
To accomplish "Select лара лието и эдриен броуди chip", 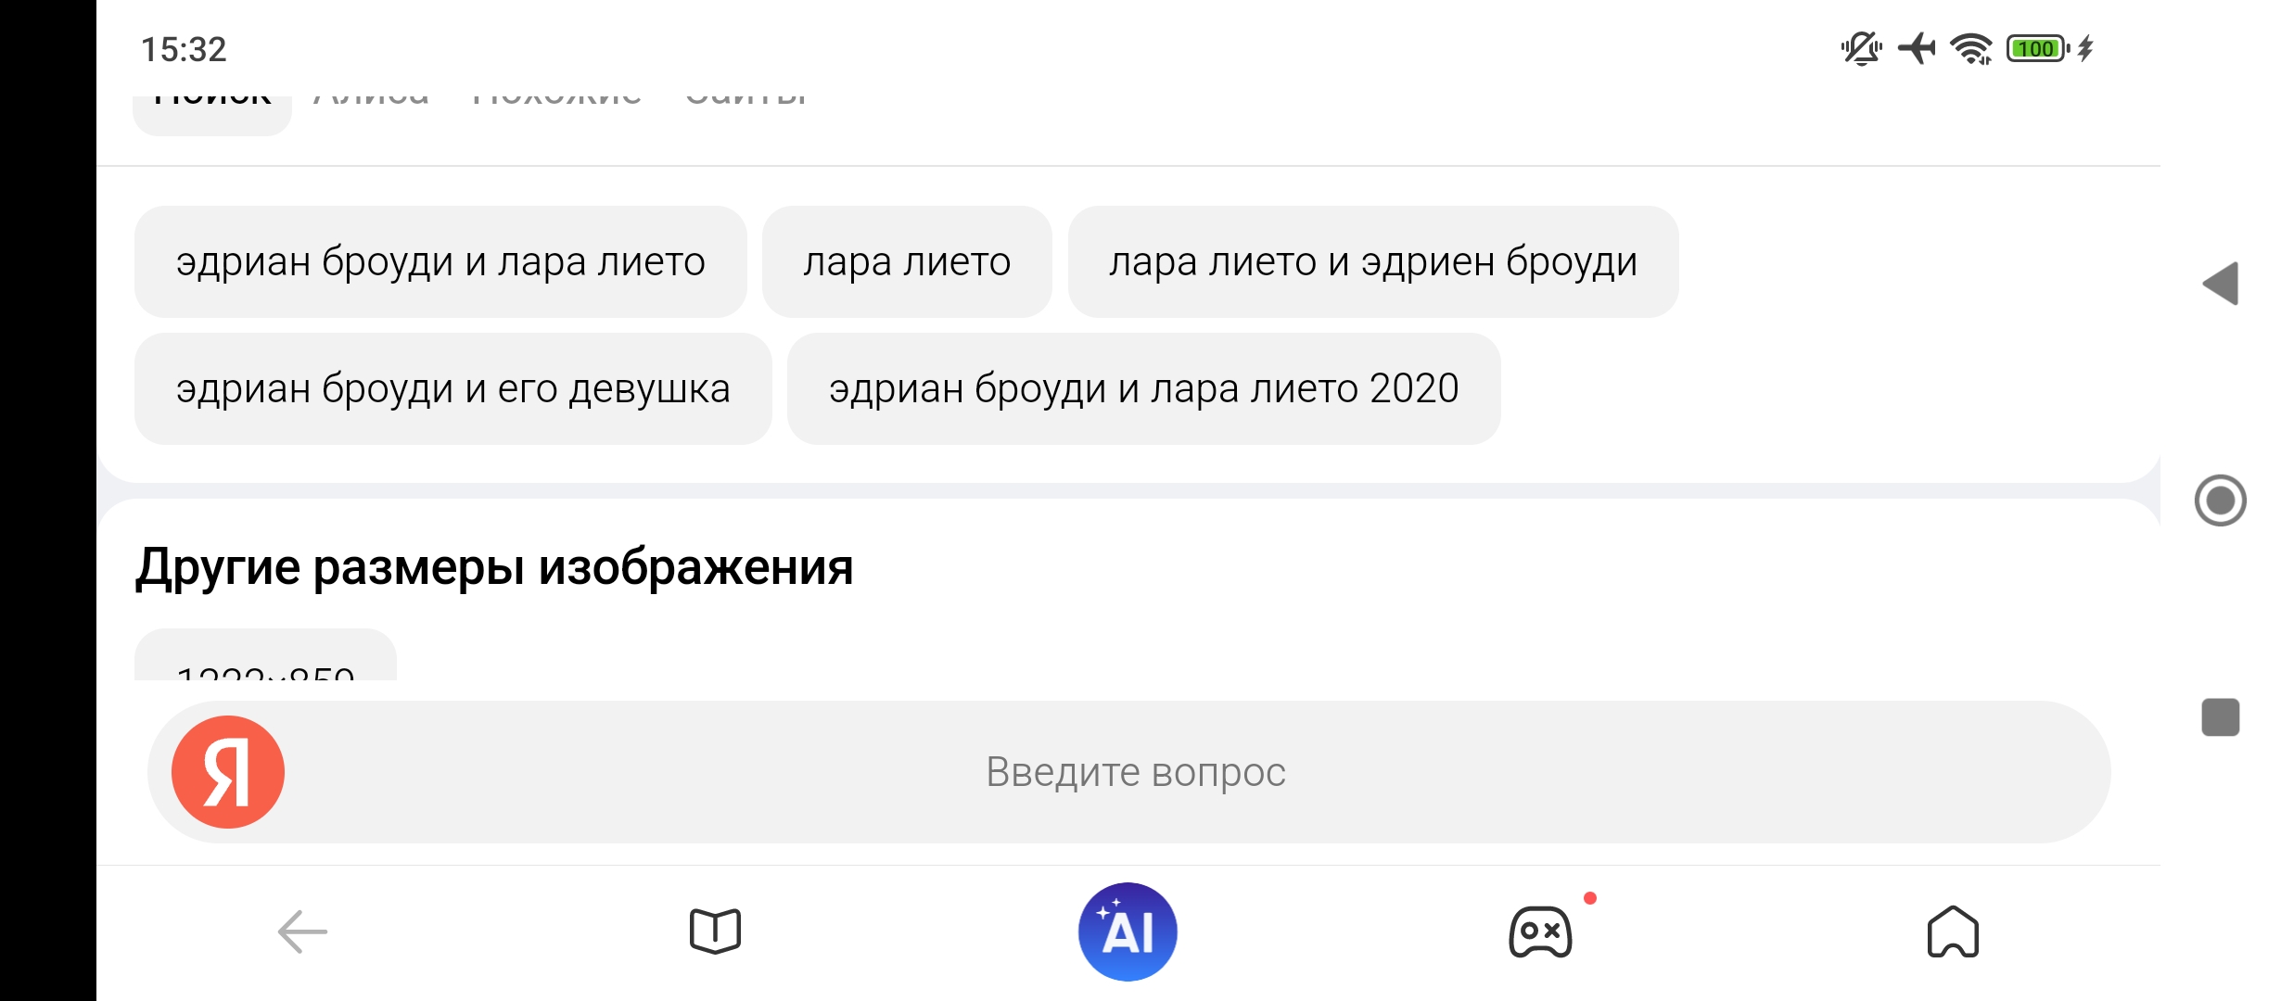I will 1372,261.
